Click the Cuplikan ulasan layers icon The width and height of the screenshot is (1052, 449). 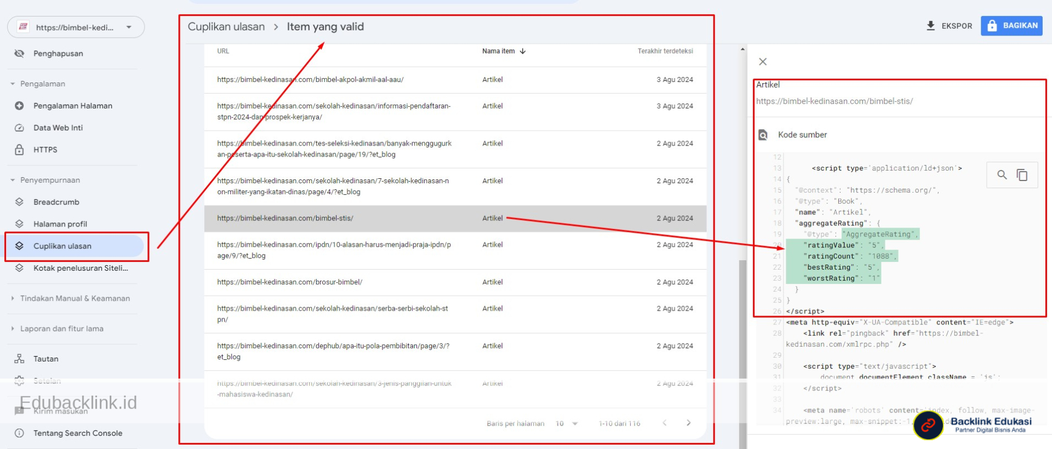coord(19,246)
